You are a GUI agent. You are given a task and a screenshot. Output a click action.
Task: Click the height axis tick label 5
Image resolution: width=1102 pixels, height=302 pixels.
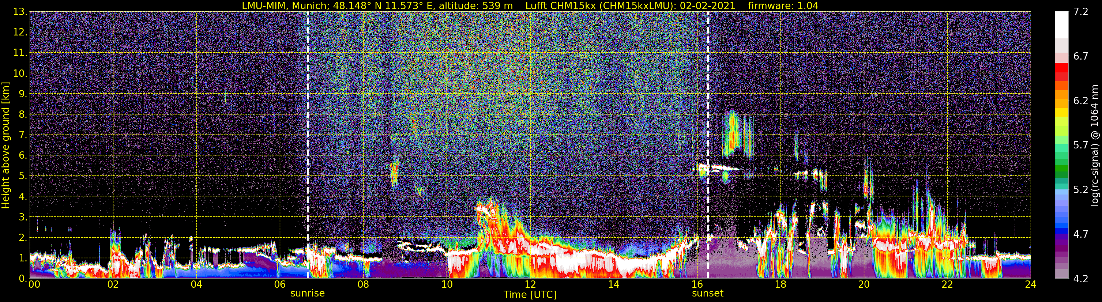pos(23,176)
